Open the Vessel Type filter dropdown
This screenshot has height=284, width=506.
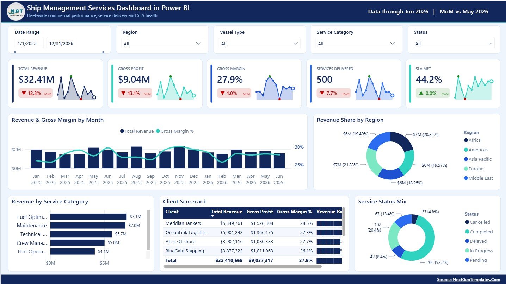[x=259, y=44]
